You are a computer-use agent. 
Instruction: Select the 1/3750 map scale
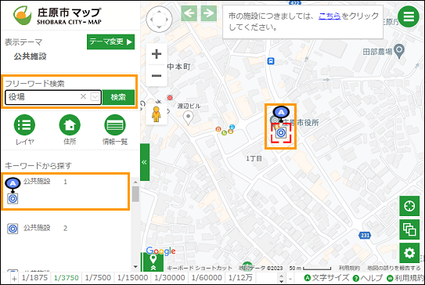coord(66,278)
